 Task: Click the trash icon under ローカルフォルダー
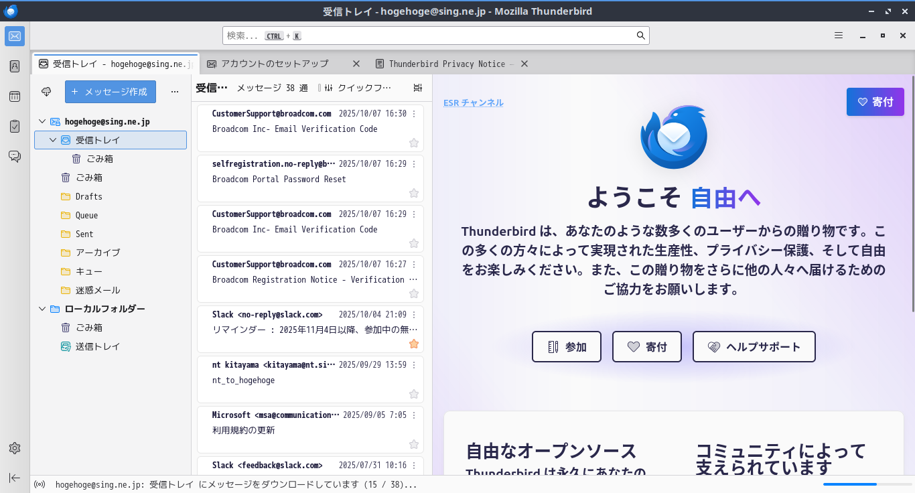[66, 328]
